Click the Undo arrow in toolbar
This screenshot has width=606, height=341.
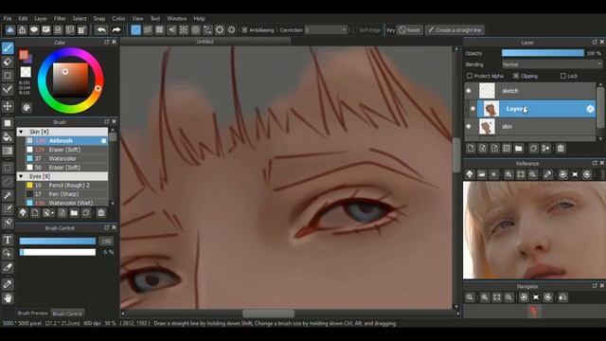click(x=101, y=29)
